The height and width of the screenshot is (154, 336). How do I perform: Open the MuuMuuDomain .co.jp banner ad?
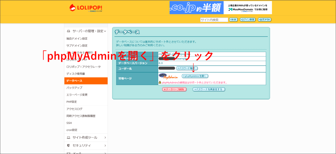click(220, 8)
